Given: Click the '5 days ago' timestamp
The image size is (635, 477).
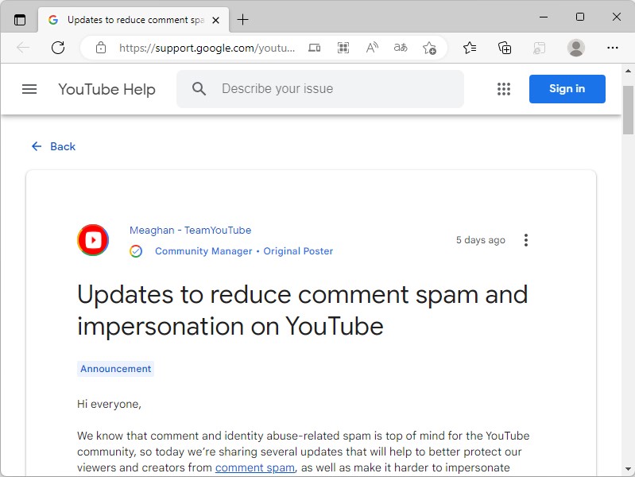Looking at the screenshot, I should click(x=481, y=240).
